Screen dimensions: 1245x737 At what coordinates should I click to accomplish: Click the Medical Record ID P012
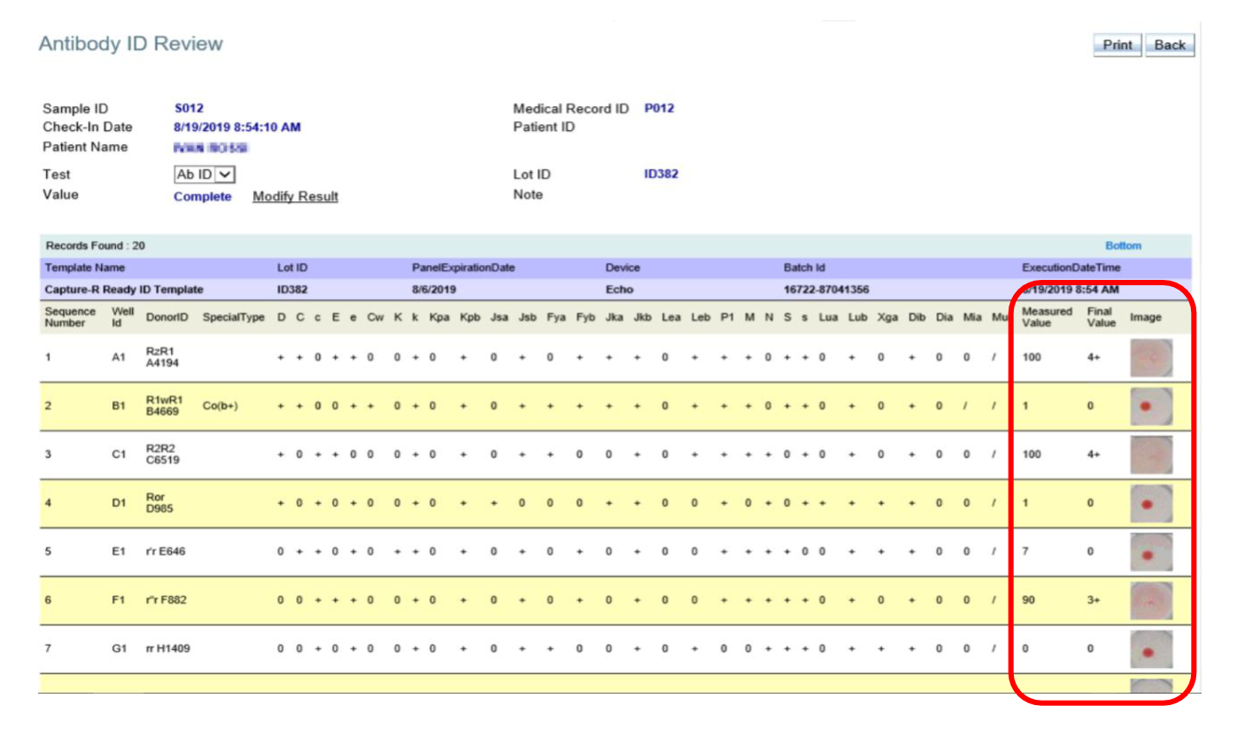pos(659,109)
